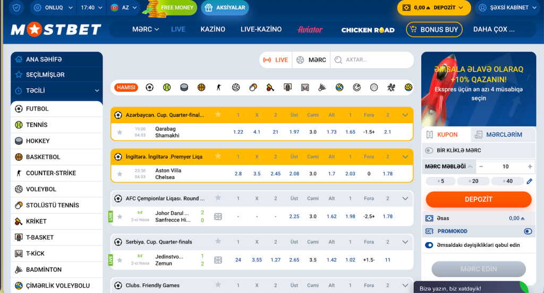Click the pencil icon to edit stake amounts
The image size is (544, 293).
(529, 181)
